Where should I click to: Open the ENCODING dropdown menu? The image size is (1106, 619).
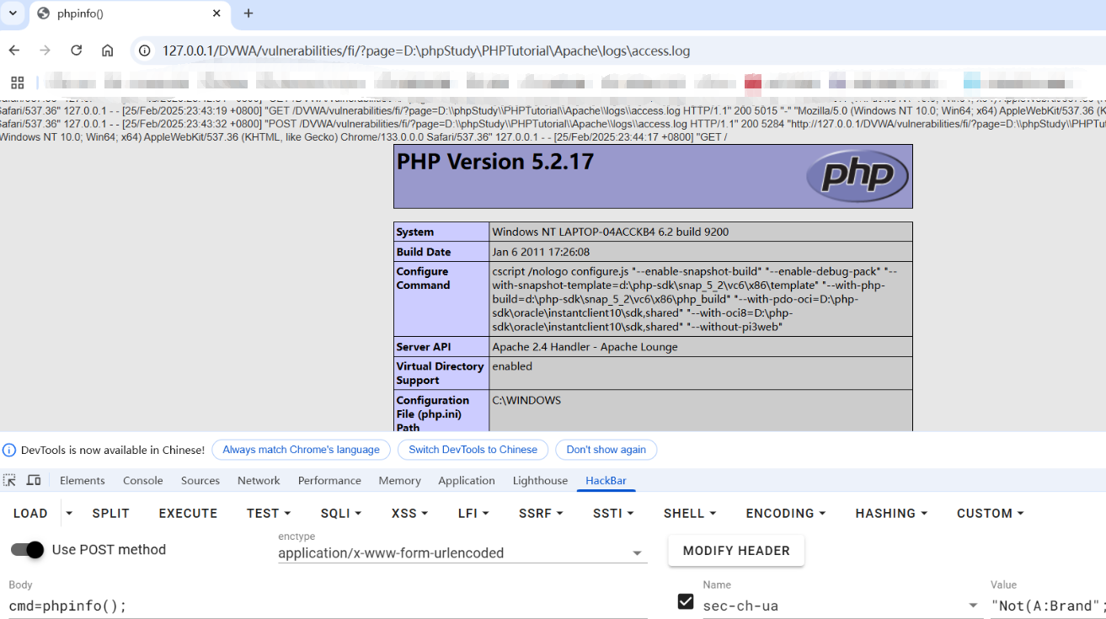point(785,513)
